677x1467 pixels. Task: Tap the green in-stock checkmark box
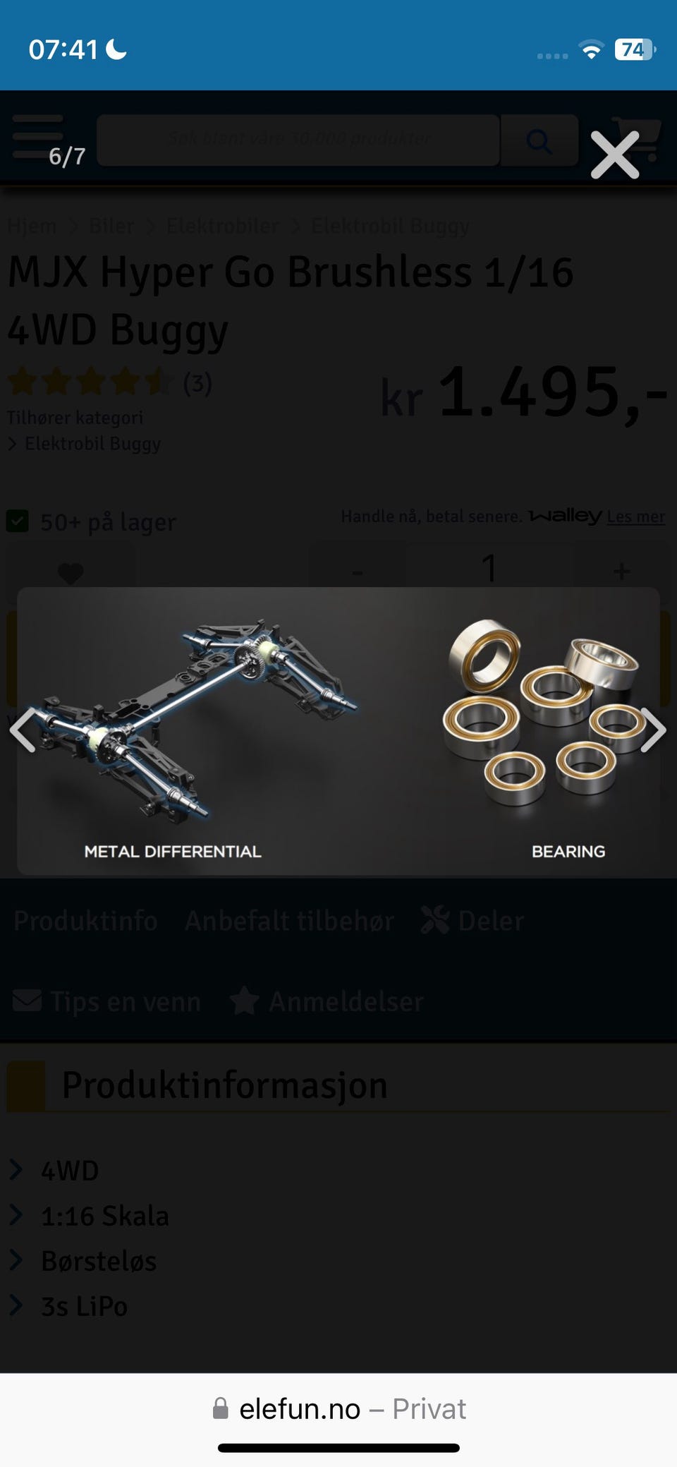(x=18, y=521)
